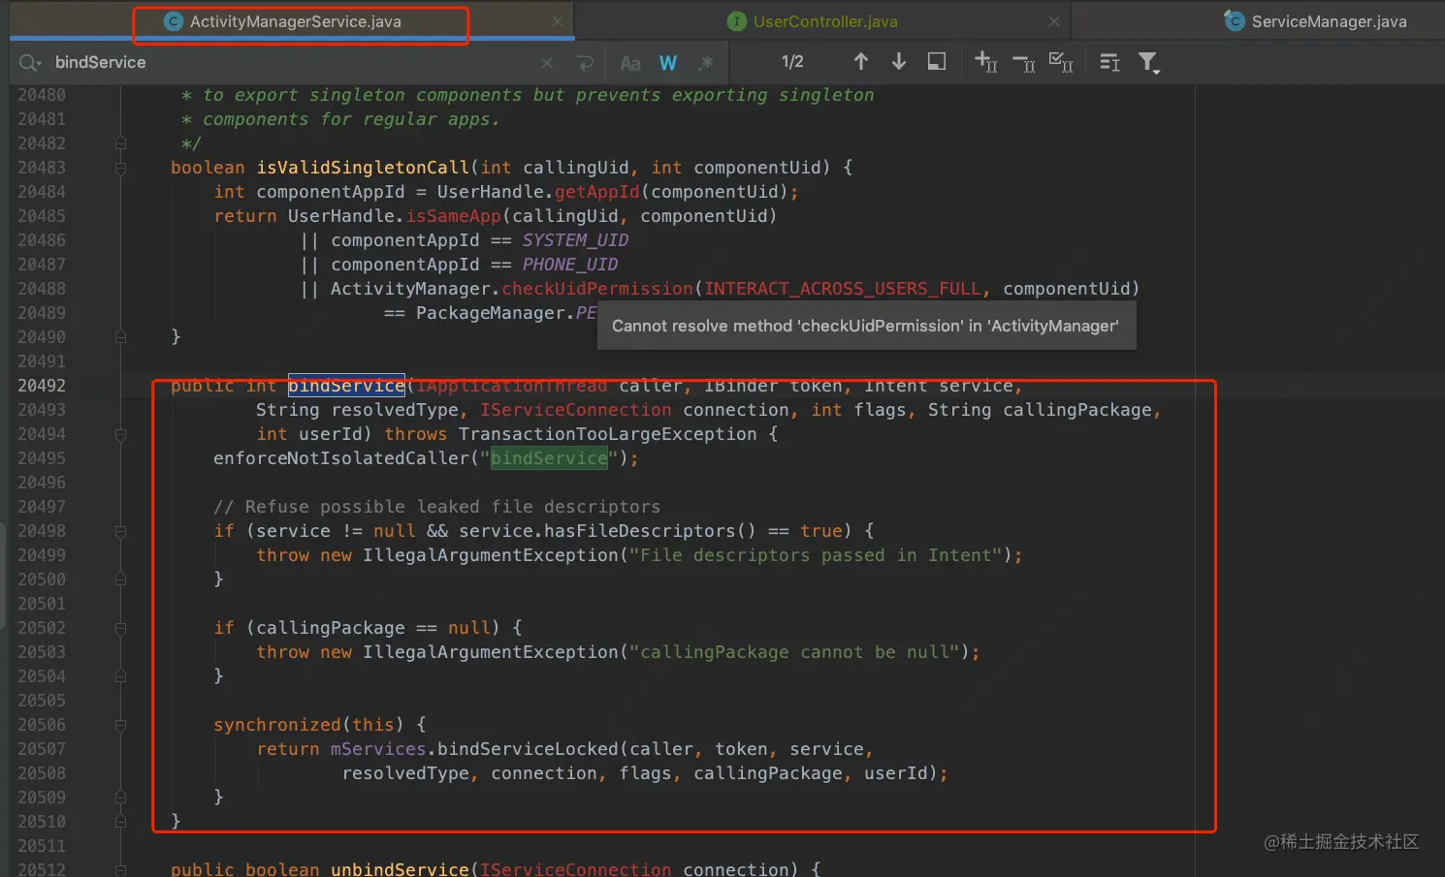Click fold end marker at line 20490

click(x=120, y=337)
